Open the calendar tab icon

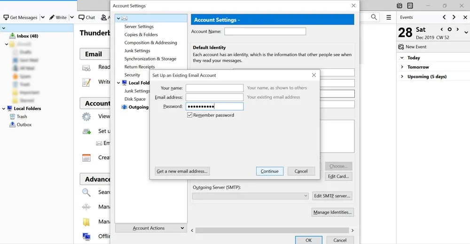tap(399, 5)
